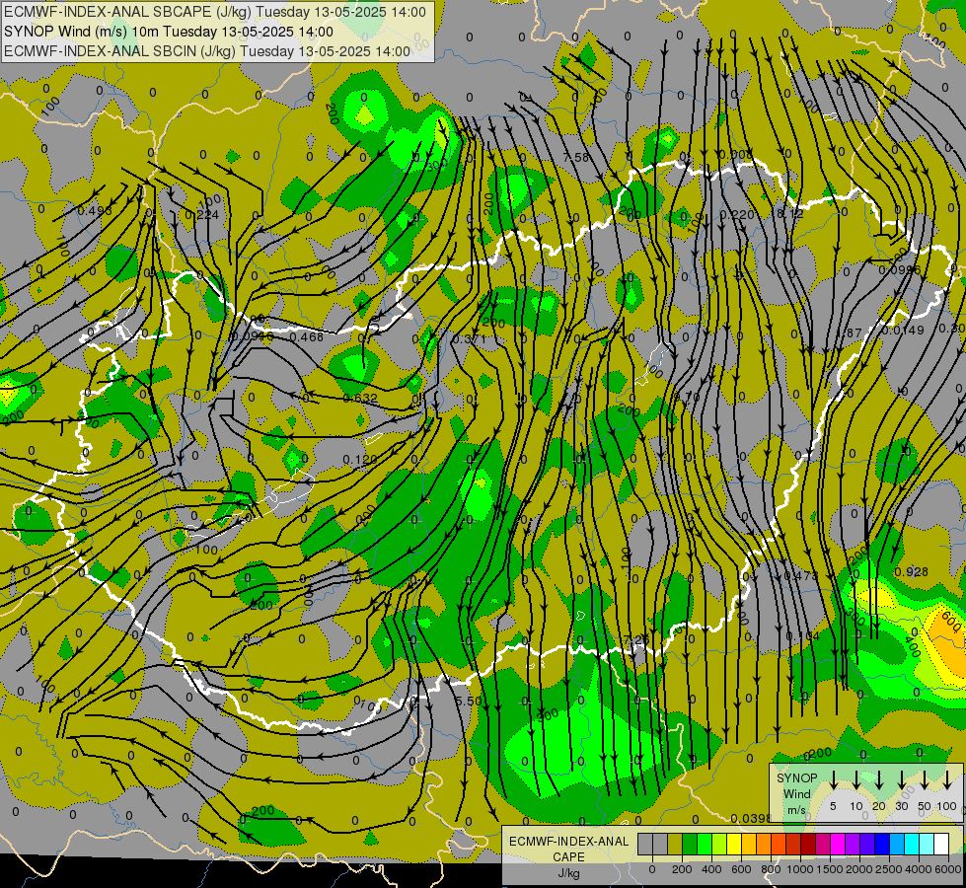Click the 0.220 value on map
This screenshot has width=966, height=888.
737,214
